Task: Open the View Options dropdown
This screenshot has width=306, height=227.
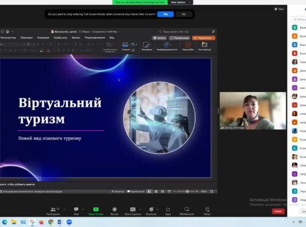Action: 180,2
